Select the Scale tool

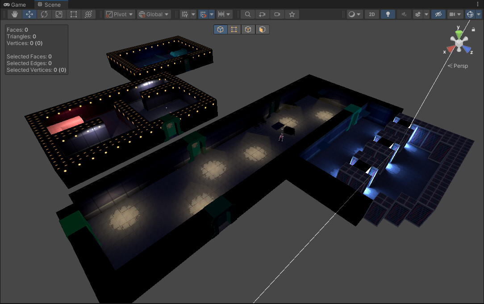coord(58,14)
